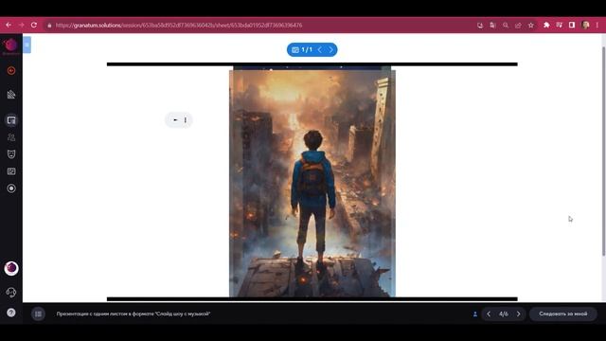Open the broadcast signal sidebar icon
The image size is (606, 341).
point(11,95)
